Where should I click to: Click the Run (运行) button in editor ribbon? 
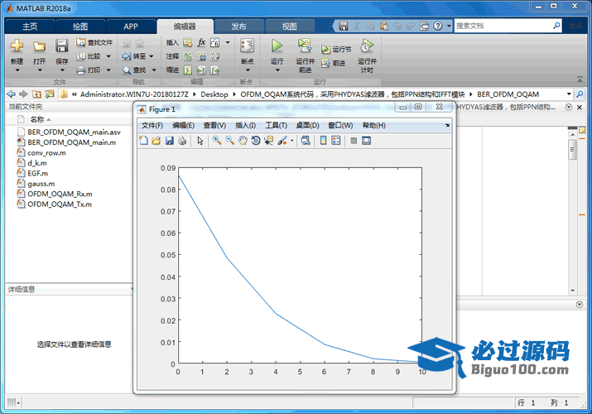click(x=277, y=50)
